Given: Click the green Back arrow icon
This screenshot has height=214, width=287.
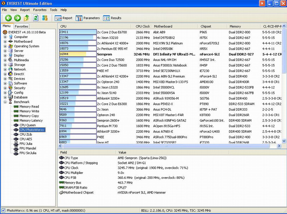Looking at the screenshot, I should [x=8, y=18].
